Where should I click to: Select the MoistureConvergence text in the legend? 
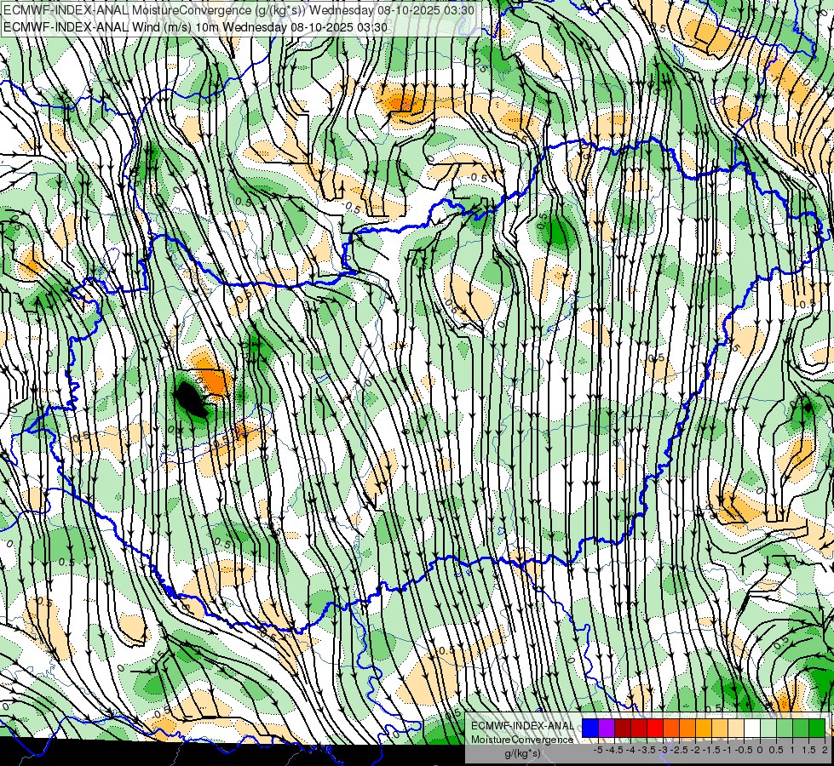click(x=522, y=739)
